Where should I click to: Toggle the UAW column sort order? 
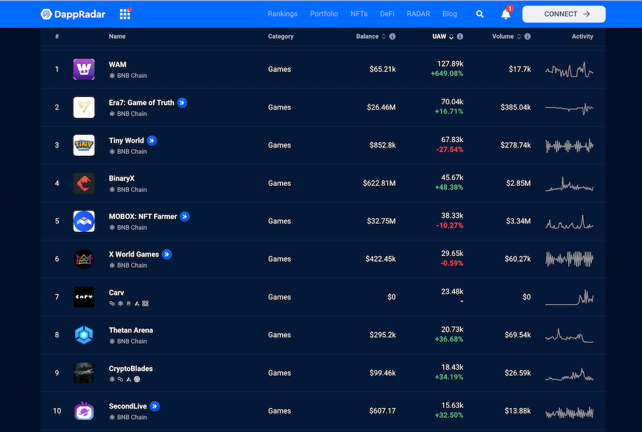pos(450,36)
